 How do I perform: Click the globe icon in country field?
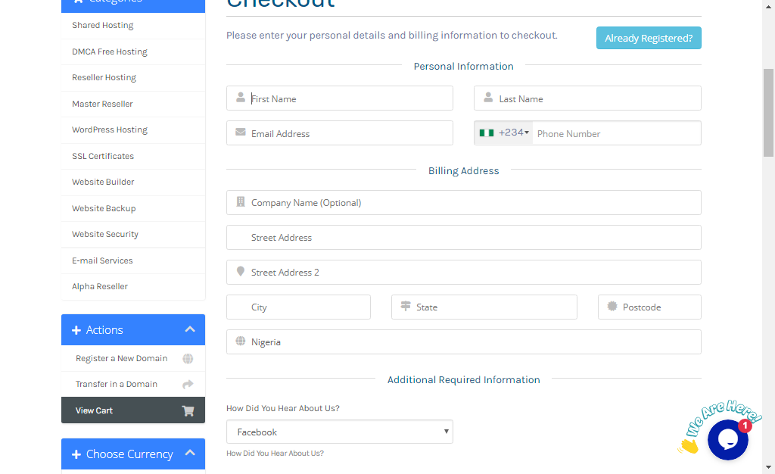[241, 341]
